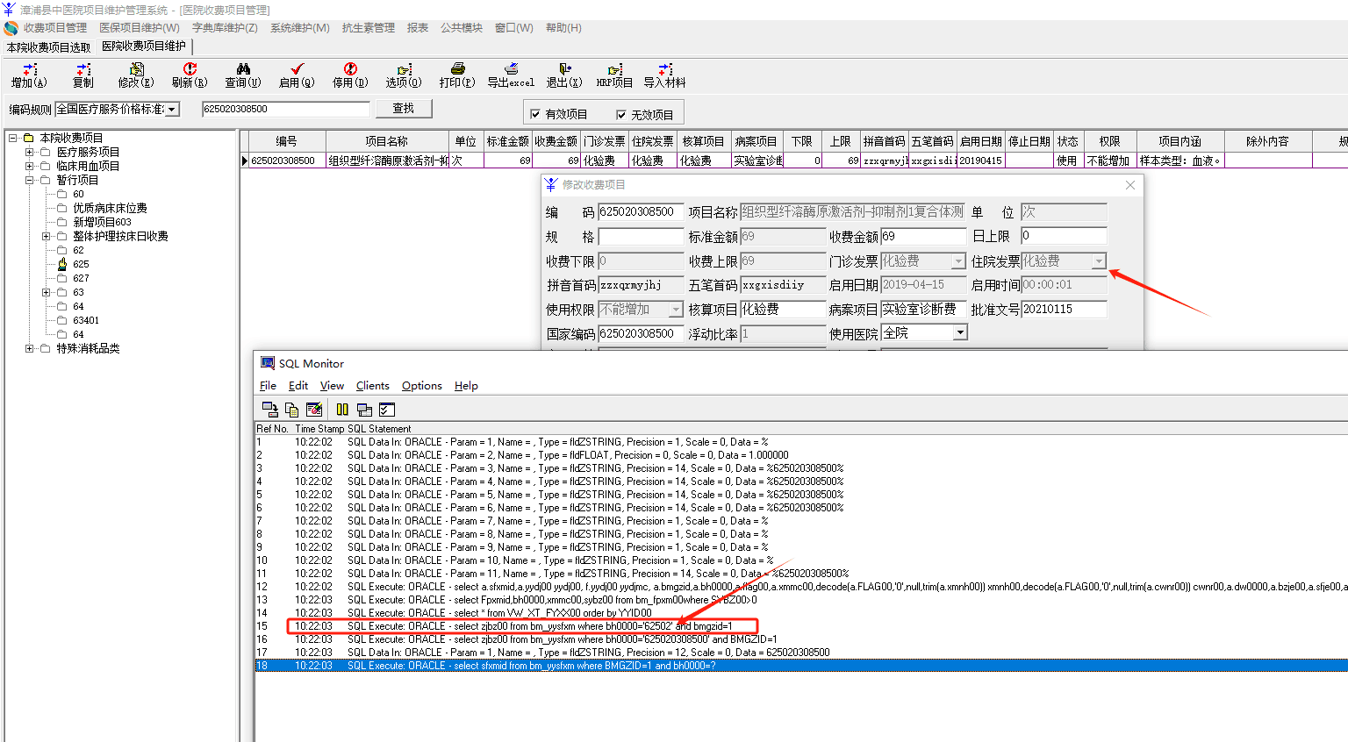The height and width of the screenshot is (742, 1348).
Task: Expand the 医疗服务项目 tree node
Action: [30, 152]
